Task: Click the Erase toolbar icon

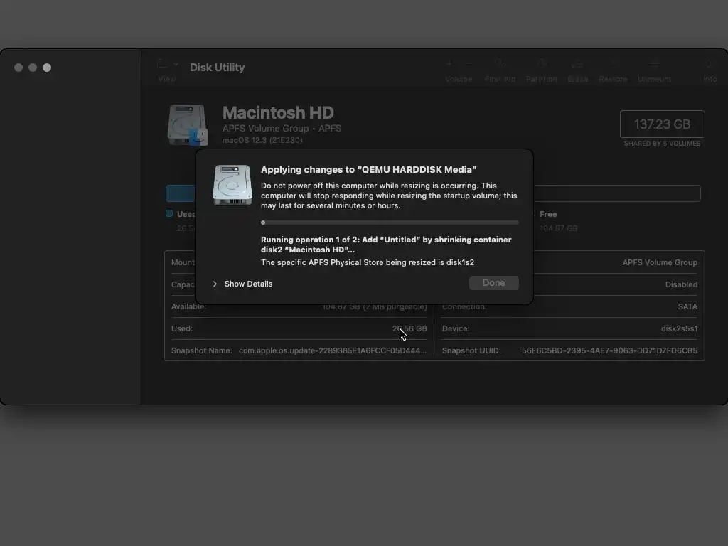Action: pos(577,63)
